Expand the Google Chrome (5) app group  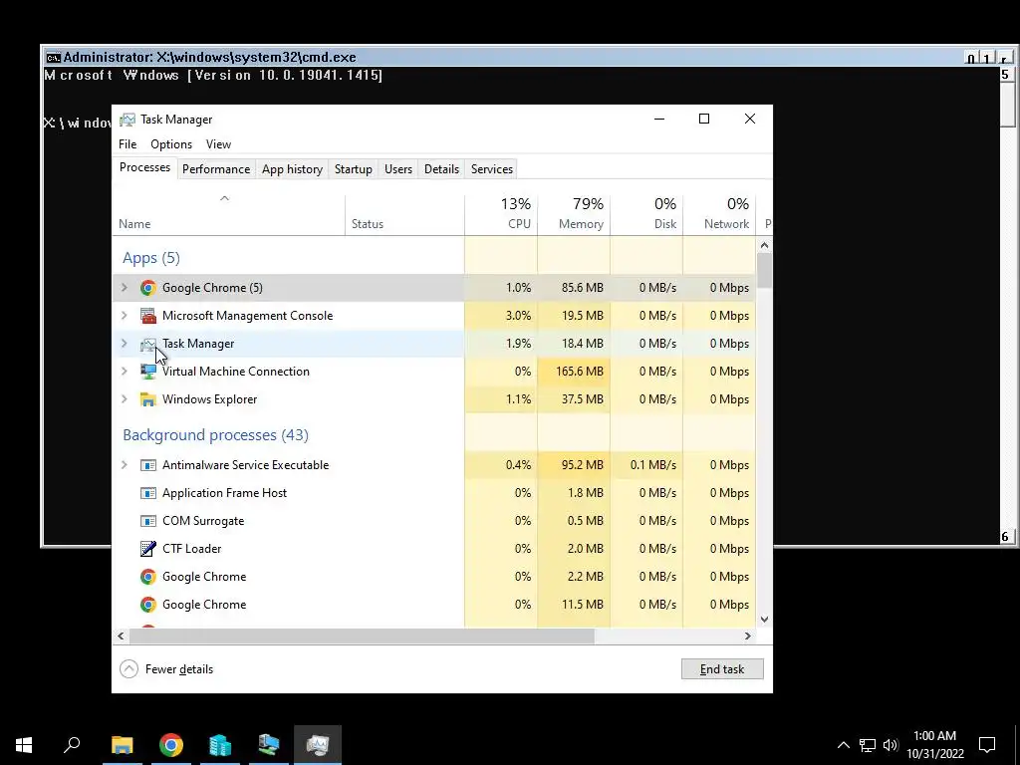coord(125,288)
